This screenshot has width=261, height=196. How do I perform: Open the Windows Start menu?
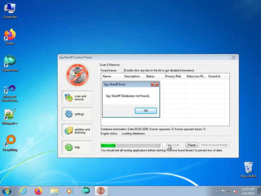(x=7, y=191)
